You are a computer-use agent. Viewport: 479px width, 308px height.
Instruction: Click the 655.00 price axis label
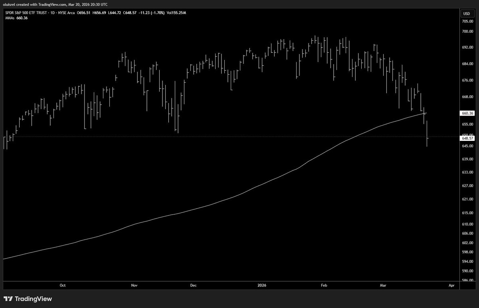467,124
